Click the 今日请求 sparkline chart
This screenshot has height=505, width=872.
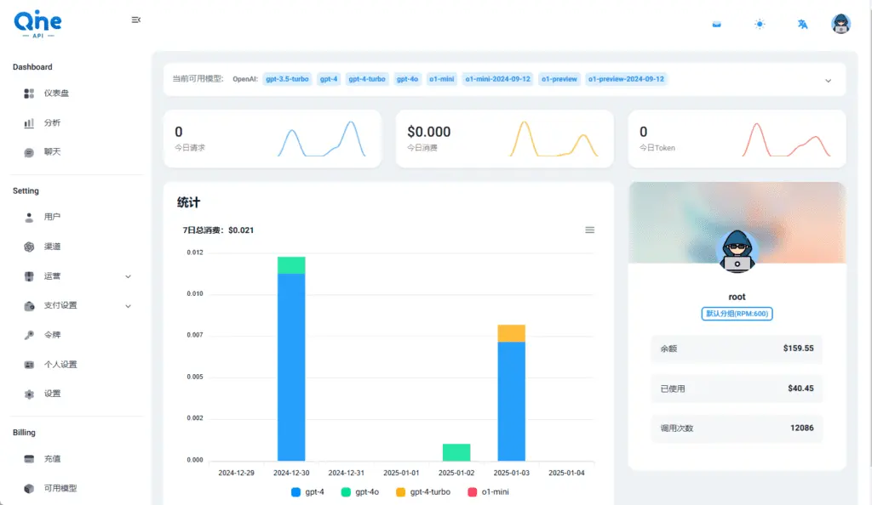(x=321, y=139)
